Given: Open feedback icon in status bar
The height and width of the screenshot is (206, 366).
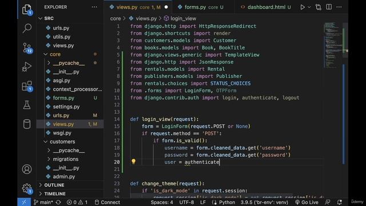Looking at the screenshot, I should point(328,202).
